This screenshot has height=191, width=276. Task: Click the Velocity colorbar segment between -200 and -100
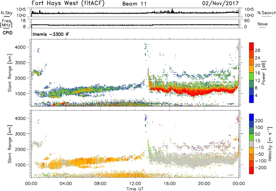click(x=252, y=164)
